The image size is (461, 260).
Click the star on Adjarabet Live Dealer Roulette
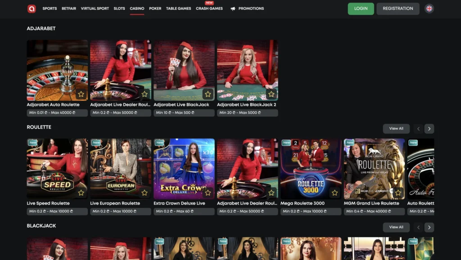(x=145, y=94)
